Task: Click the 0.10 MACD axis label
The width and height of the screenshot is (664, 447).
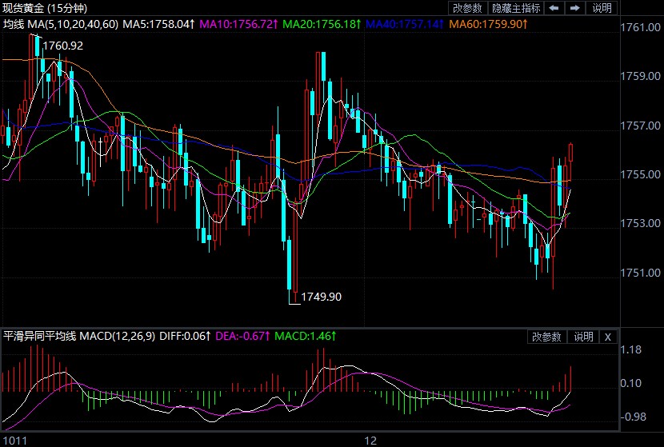Action: 631,383
